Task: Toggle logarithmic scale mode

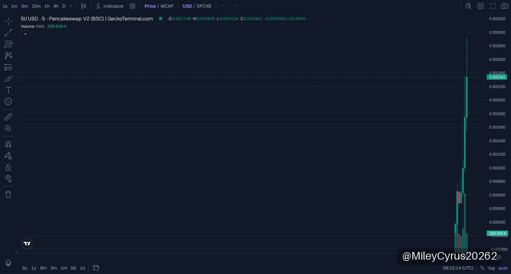Action: pyautogui.click(x=491, y=268)
